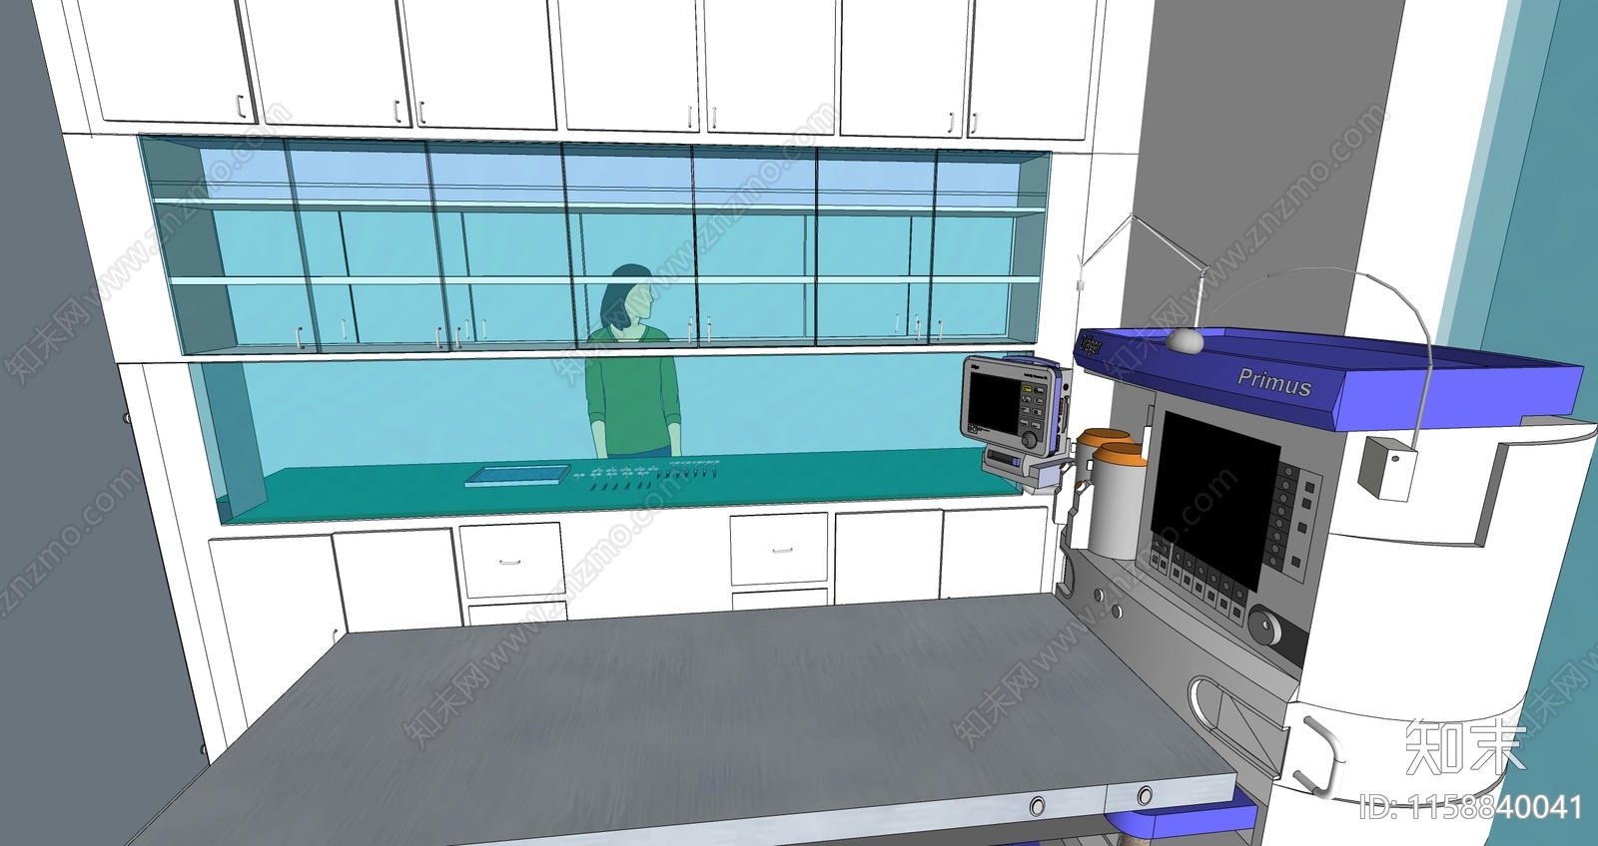Click the "Primus" label on the machine
Image resolution: width=1598 pixels, height=846 pixels.
(1274, 382)
